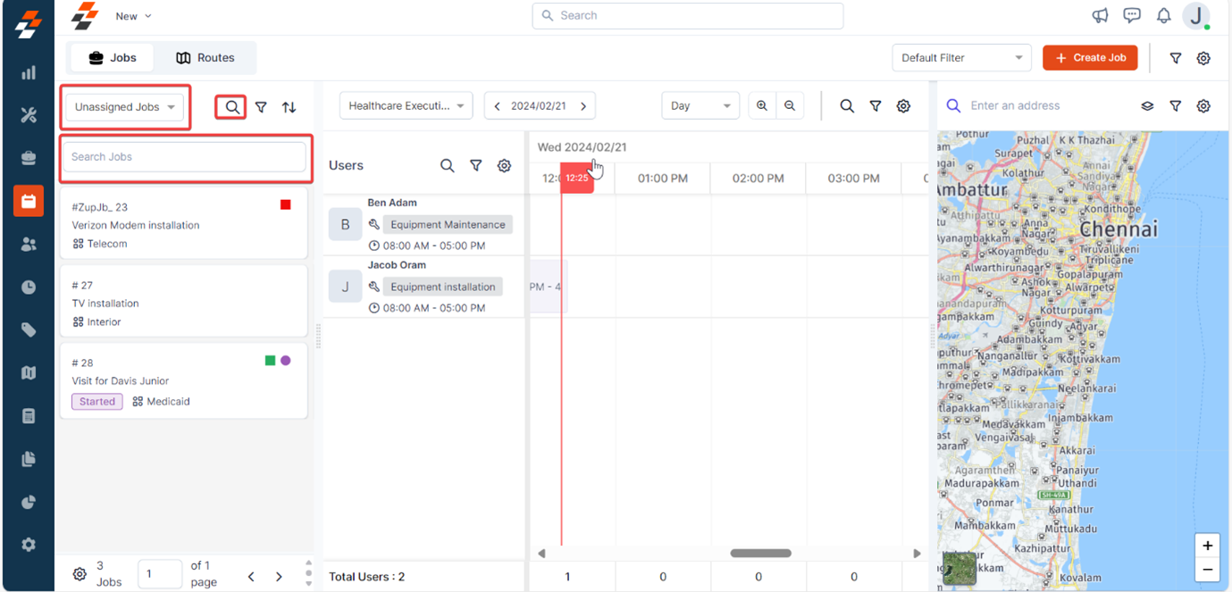This screenshot has width=1232, height=592.
Task: Open the documents sidebar icon
Action: click(29, 459)
